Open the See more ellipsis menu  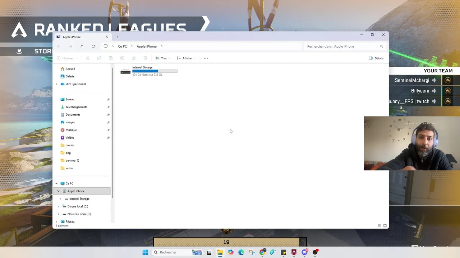coord(206,58)
